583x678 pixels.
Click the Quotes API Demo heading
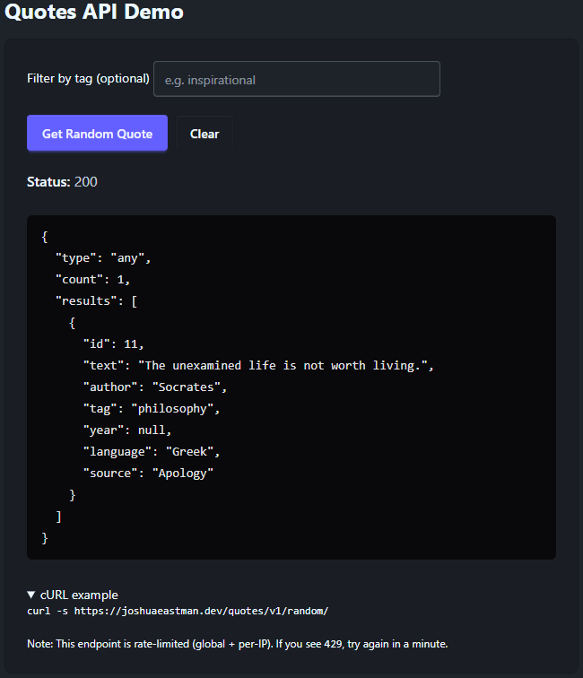click(94, 13)
